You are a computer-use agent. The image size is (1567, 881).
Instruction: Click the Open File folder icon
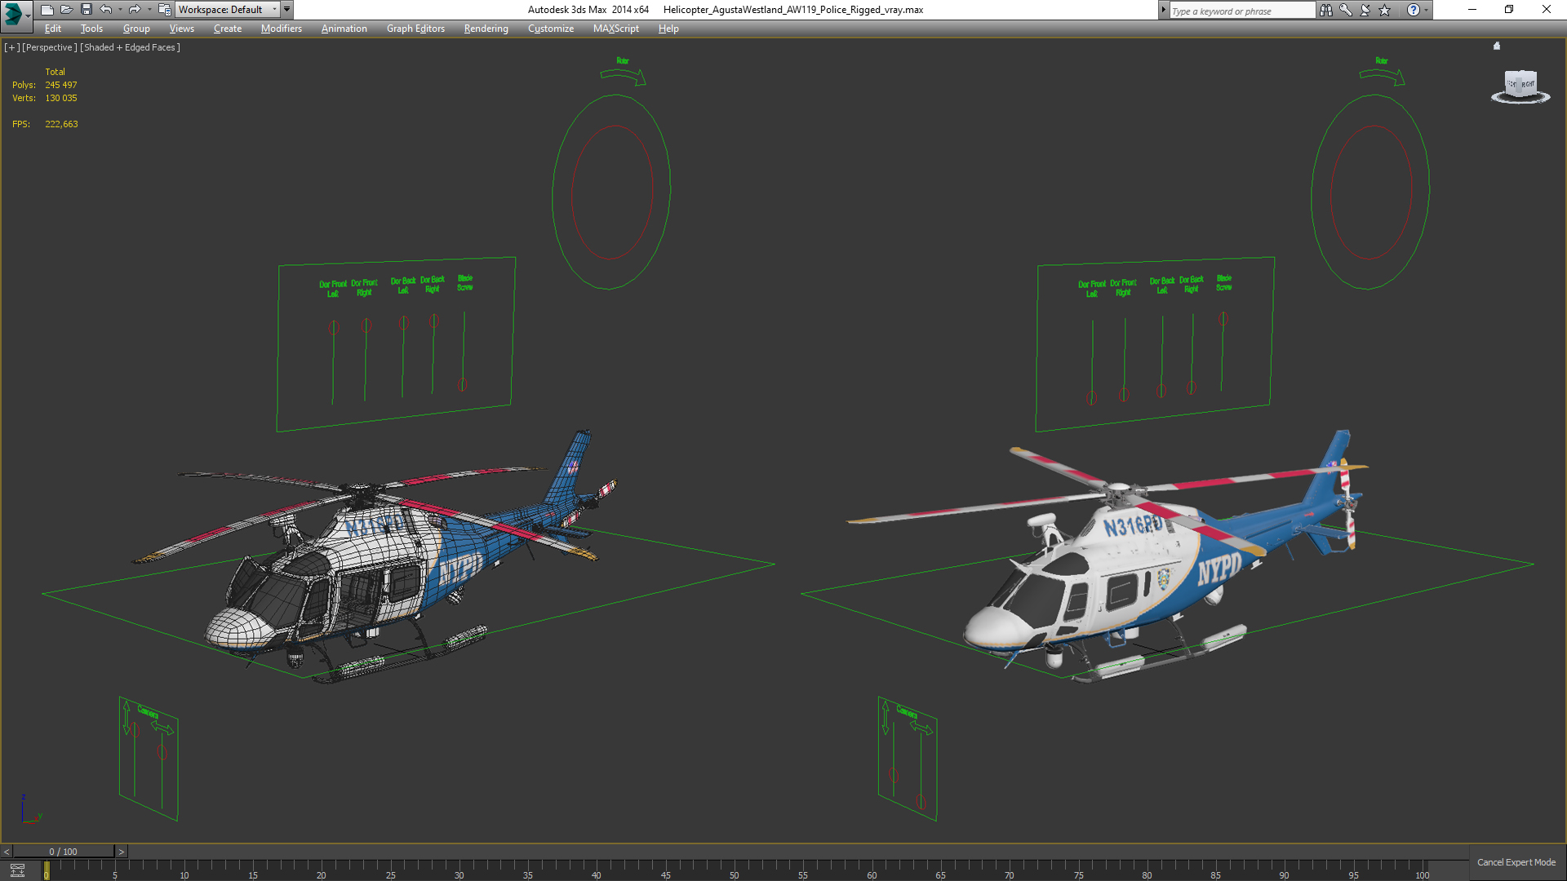pos(67,10)
